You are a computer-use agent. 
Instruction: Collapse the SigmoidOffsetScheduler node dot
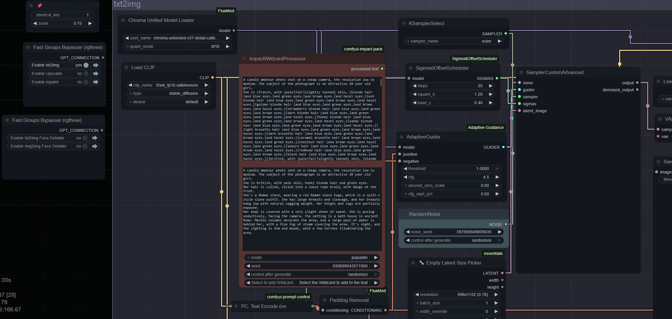411,68
